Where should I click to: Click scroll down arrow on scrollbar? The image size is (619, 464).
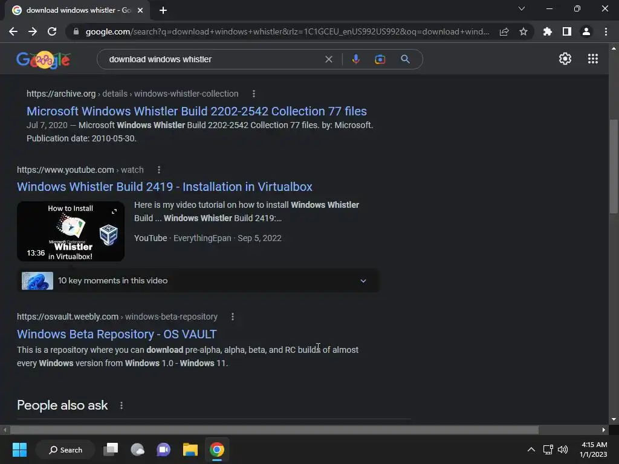tap(614, 419)
